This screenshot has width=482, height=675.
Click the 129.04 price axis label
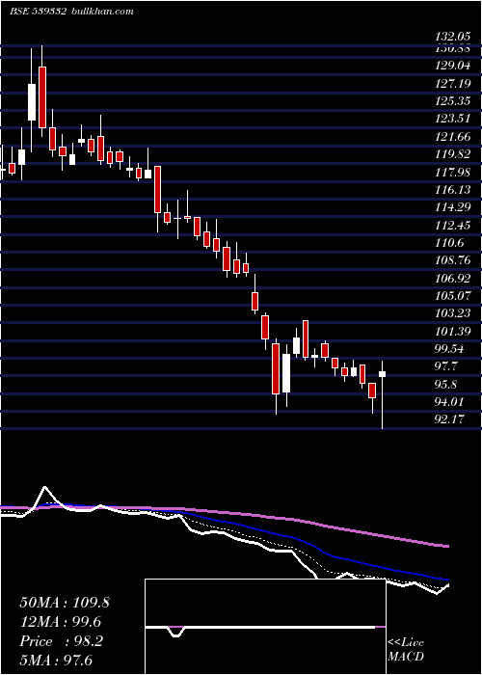coord(452,66)
